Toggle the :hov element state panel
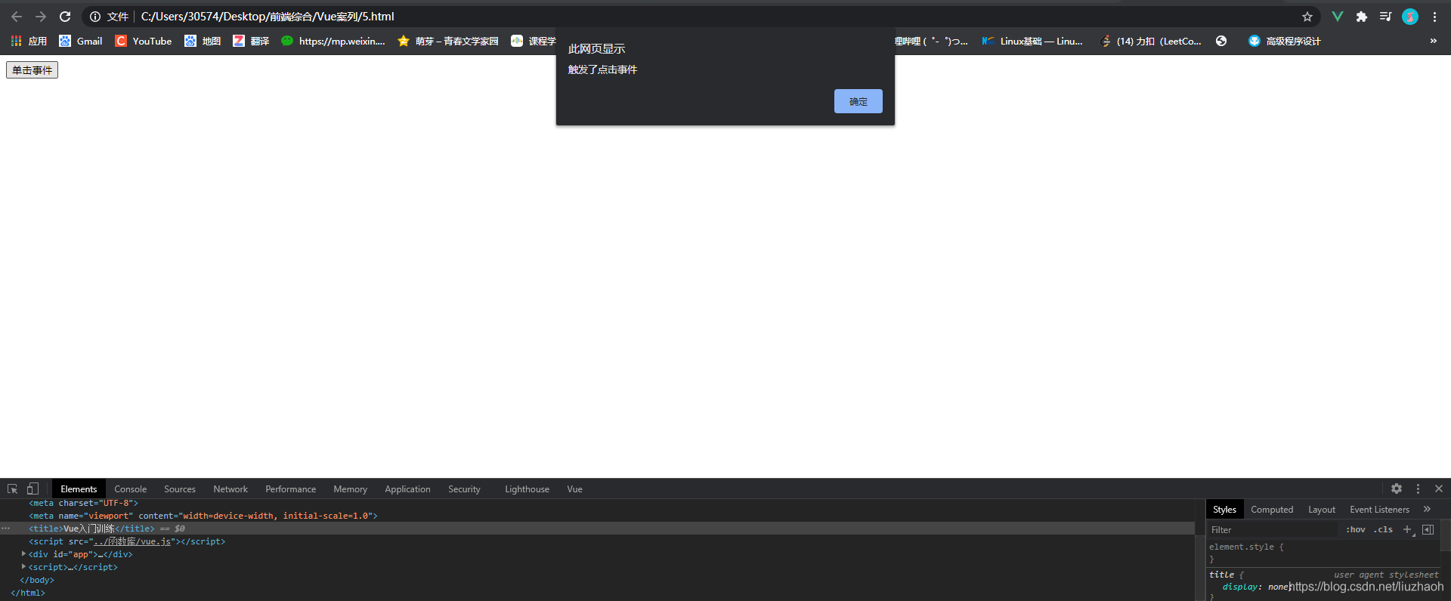Image resolution: width=1451 pixels, height=601 pixels. [x=1356, y=529]
